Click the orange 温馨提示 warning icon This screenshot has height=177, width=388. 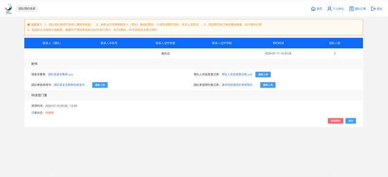(x=29, y=25)
